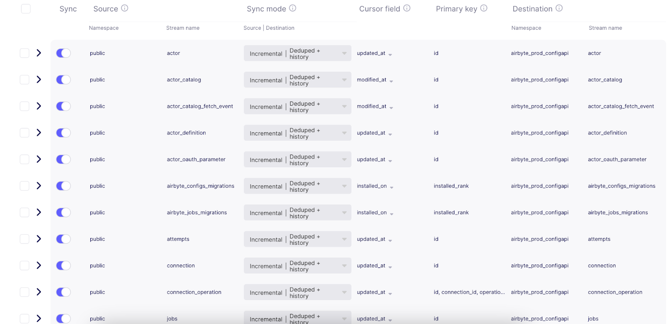Screen dimensions: 672x324
Task: Click installed_rank primary key for airbyte_configs_migrations
Action: pyautogui.click(x=451, y=186)
